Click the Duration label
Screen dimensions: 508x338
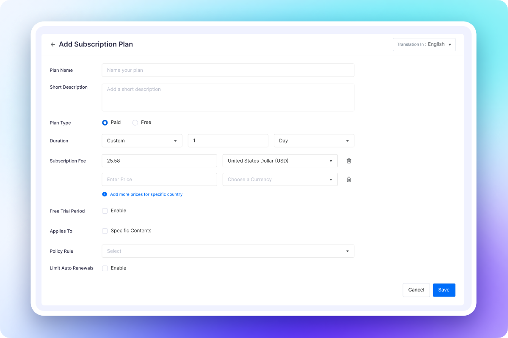(x=59, y=141)
